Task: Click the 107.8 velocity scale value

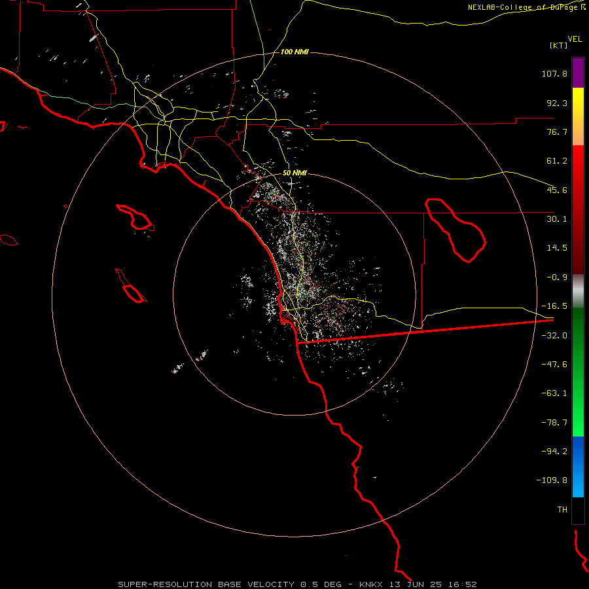Action: (x=554, y=73)
